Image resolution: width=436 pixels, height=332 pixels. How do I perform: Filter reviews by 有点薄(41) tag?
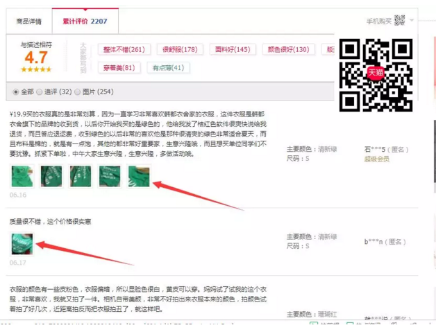click(168, 68)
